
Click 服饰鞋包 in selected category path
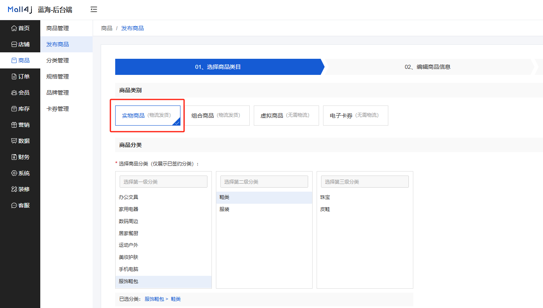154,299
